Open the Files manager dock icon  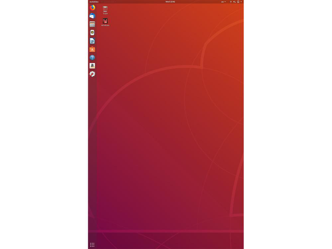click(x=92, y=24)
